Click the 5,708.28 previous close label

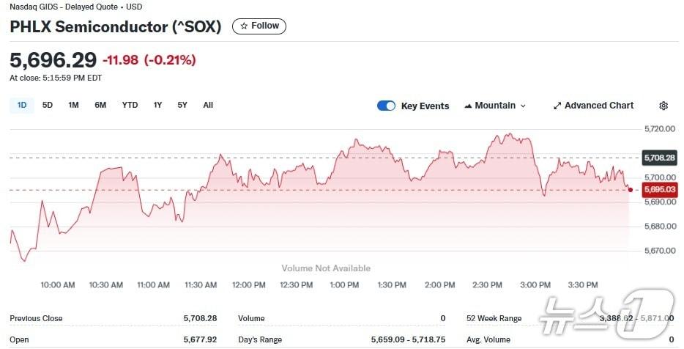pyautogui.click(x=659, y=158)
